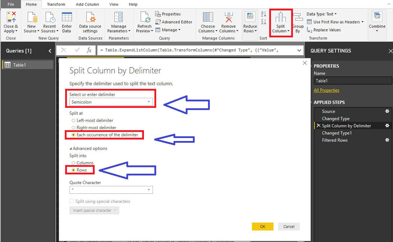Click the Remove Columns icon
Screen dimensions: 393x242
(x=229, y=18)
